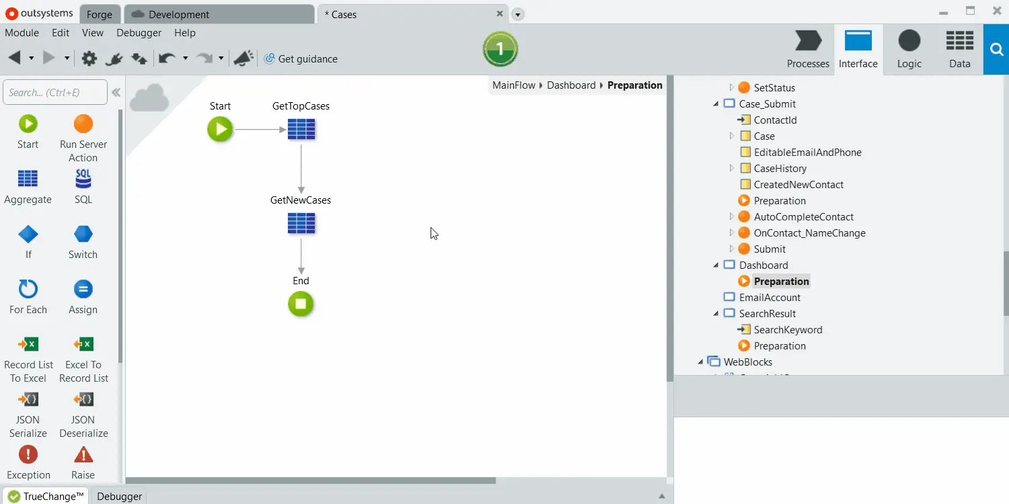
Task: Select the If tool
Action: (28, 242)
